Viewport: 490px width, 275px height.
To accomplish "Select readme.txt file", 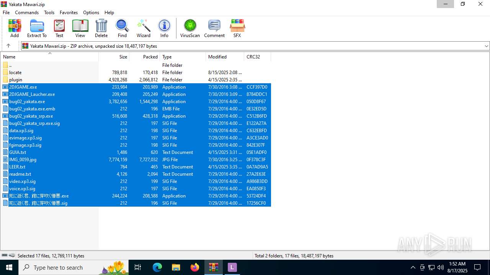I will point(136,174).
